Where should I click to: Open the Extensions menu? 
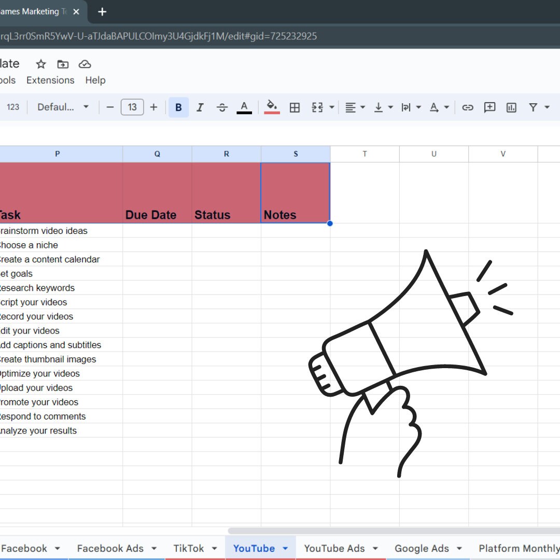50,80
